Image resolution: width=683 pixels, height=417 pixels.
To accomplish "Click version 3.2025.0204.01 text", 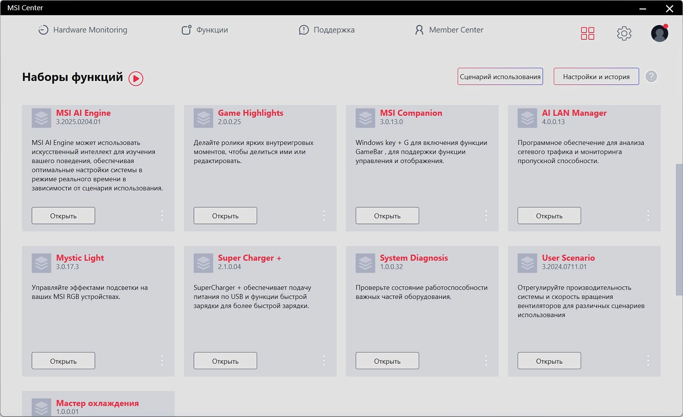I will pos(78,122).
